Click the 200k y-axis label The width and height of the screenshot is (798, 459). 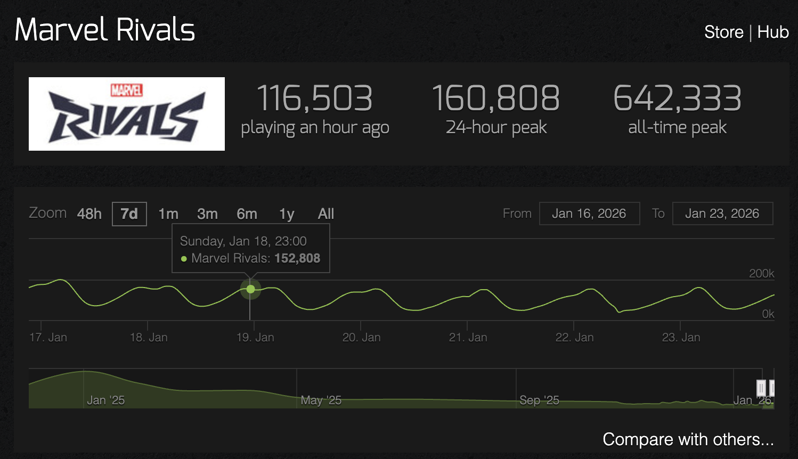coord(762,274)
